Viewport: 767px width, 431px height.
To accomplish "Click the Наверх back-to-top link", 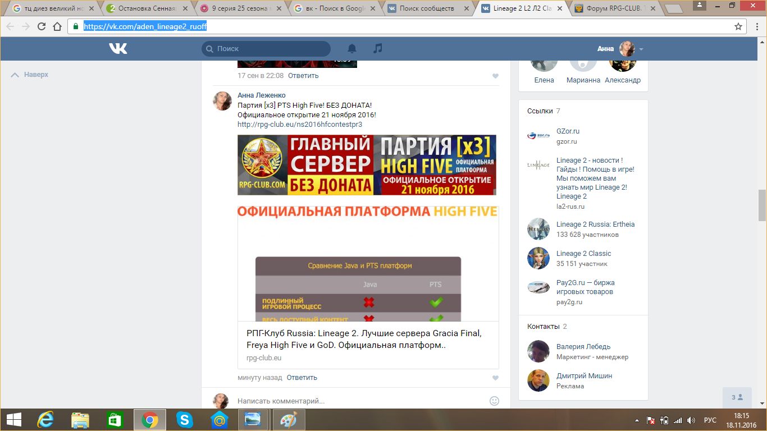I will tap(30, 75).
